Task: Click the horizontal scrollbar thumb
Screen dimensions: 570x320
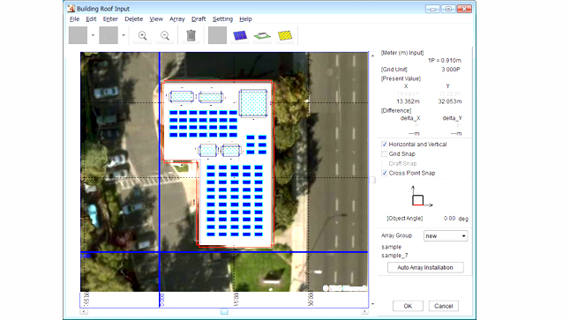Action: (x=224, y=312)
